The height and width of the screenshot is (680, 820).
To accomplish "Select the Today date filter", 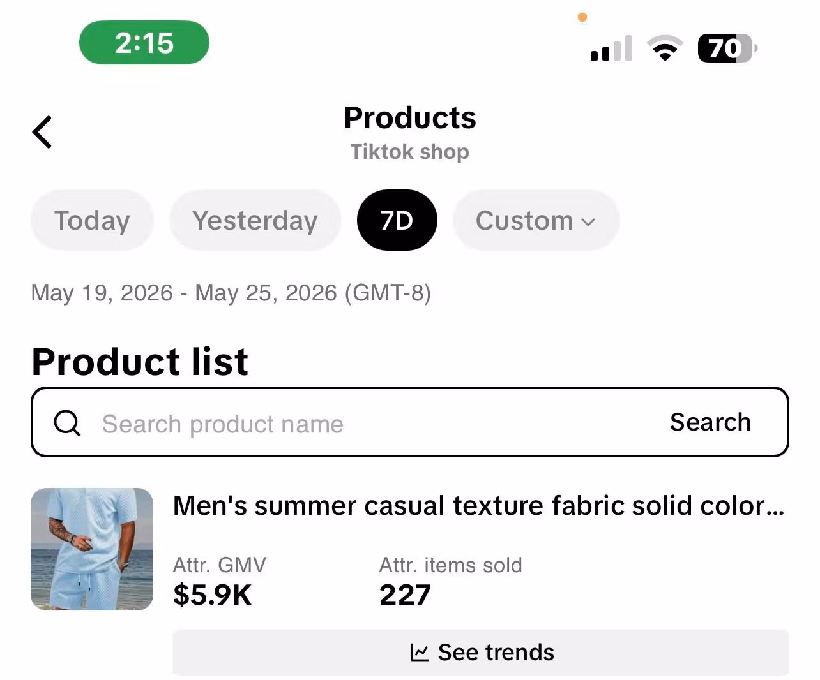I will click(92, 221).
